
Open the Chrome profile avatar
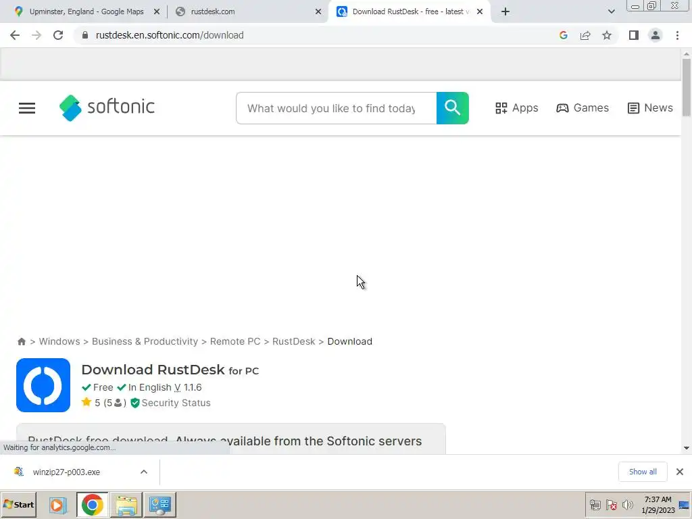click(x=656, y=35)
